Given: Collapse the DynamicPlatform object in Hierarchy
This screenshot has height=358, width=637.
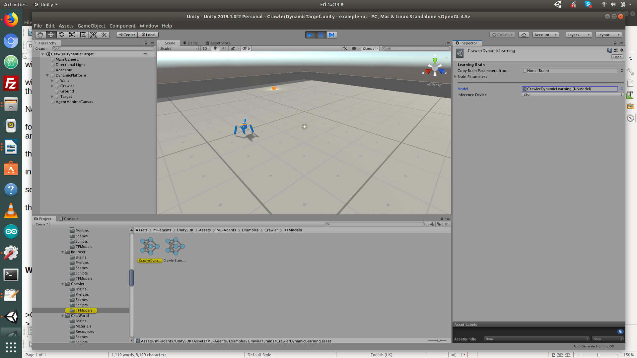Looking at the screenshot, I should [x=47, y=75].
